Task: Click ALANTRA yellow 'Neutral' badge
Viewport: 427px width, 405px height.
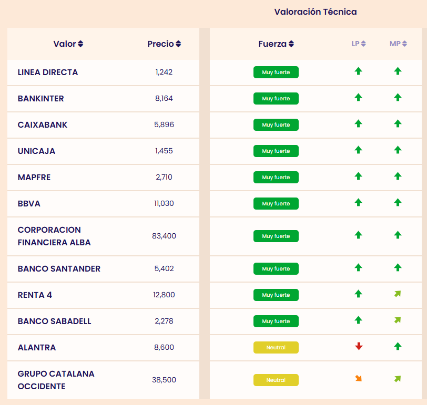Action: pos(276,348)
